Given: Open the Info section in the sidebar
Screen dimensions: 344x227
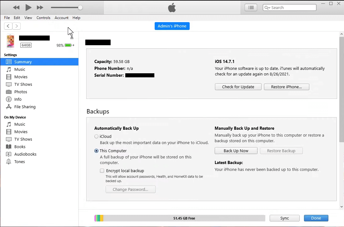Looking at the screenshot, I should 18,99.
